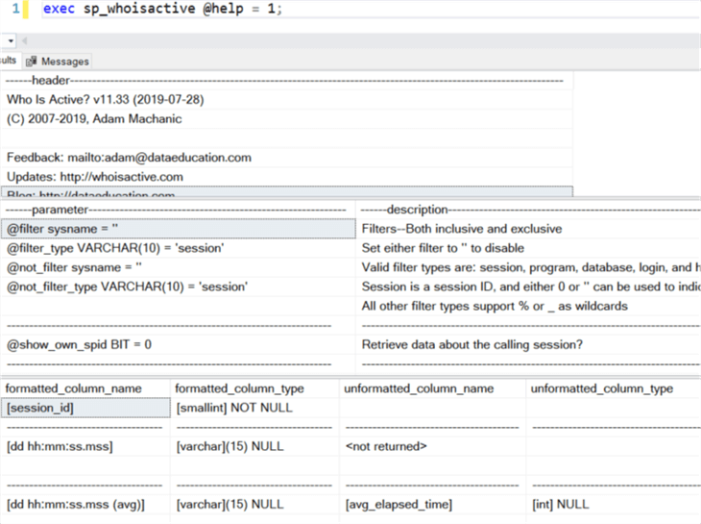Click the ------header------ column heading
The image size is (701, 524).
click(x=287, y=81)
